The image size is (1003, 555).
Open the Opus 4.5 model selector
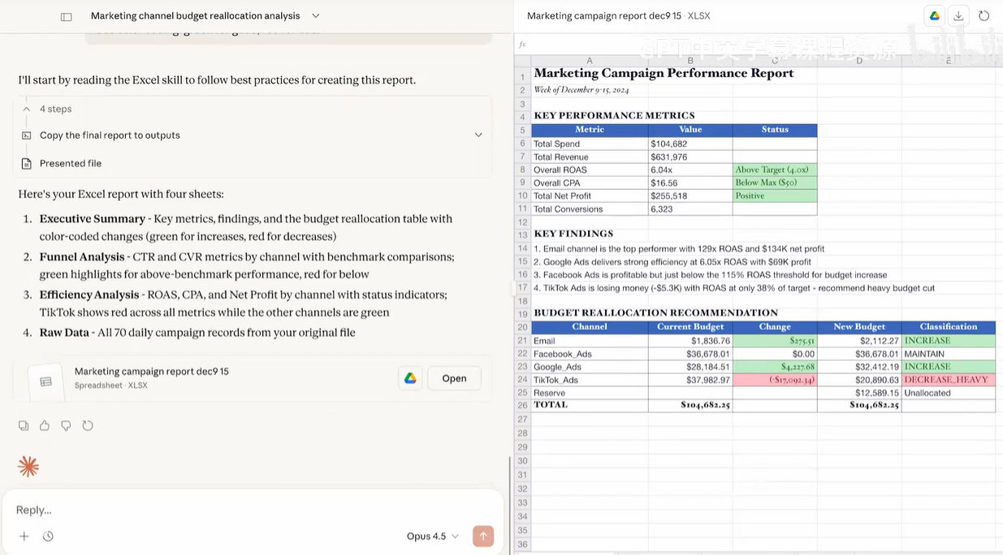pos(433,536)
